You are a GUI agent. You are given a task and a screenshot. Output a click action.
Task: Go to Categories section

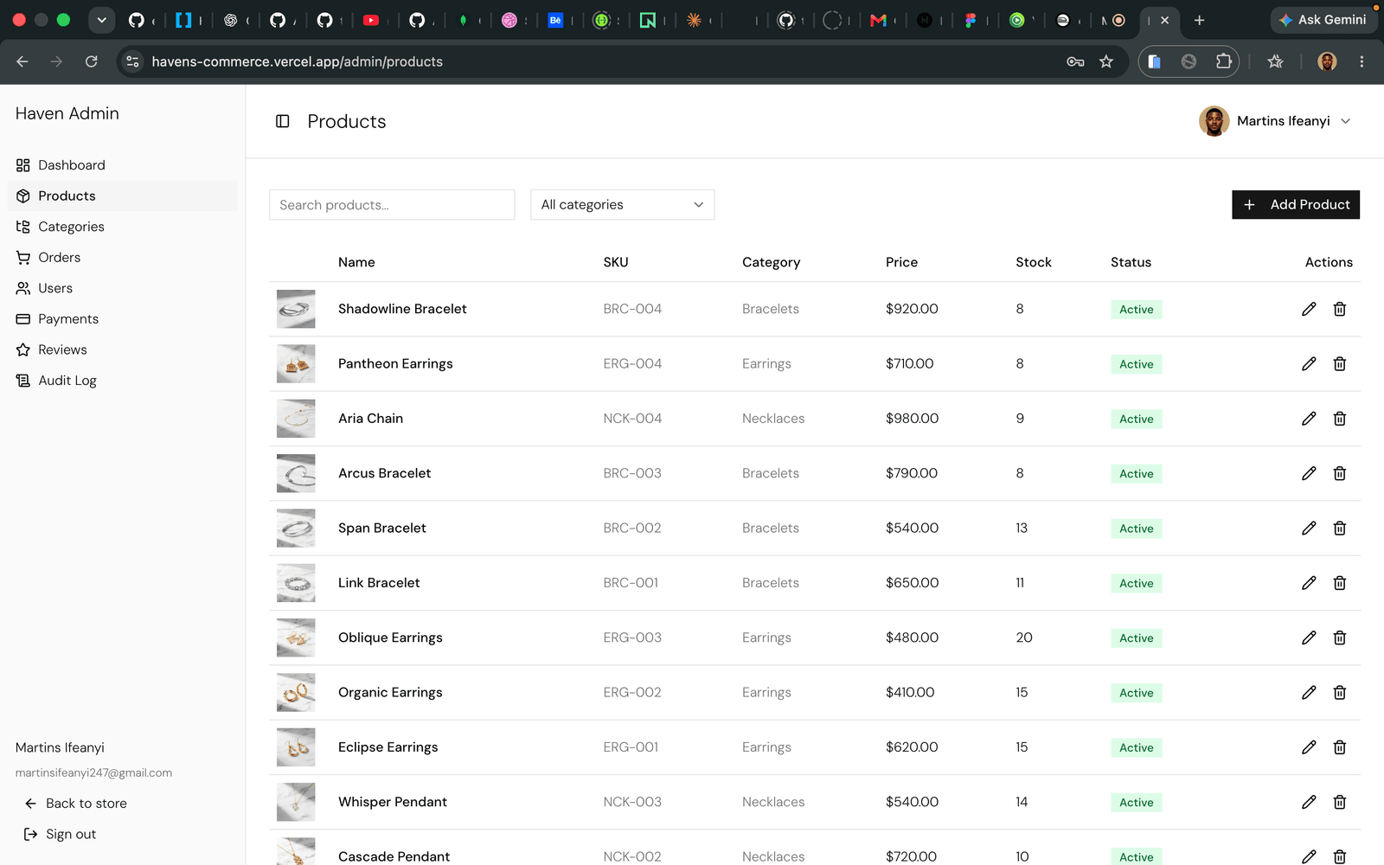pyautogui.click(x=122, y=227)
